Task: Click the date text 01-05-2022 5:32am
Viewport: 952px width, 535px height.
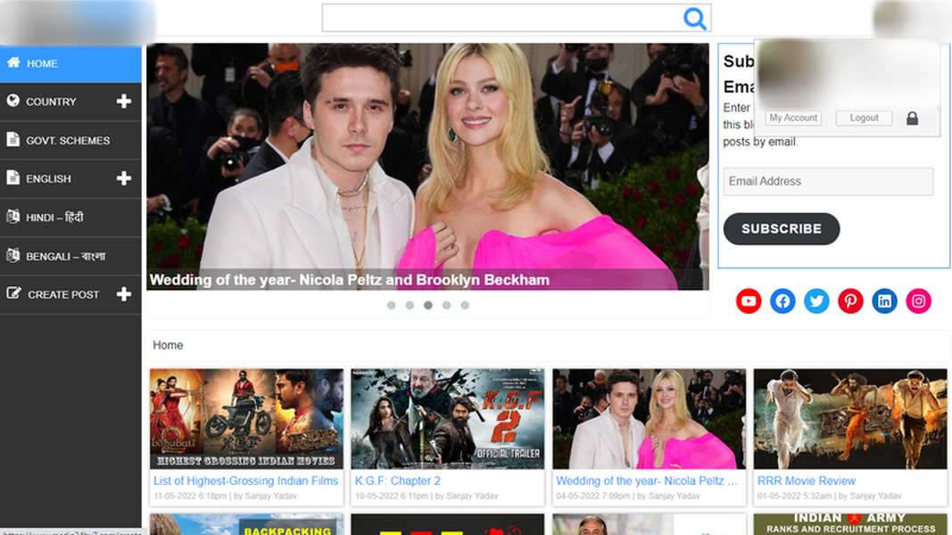Action: [x=794, y=496]
